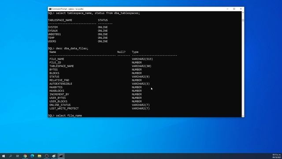Screen dimensions: 282x159
Task: Click the ONLINE_STATUS column entry
Action: click(60, 105)
